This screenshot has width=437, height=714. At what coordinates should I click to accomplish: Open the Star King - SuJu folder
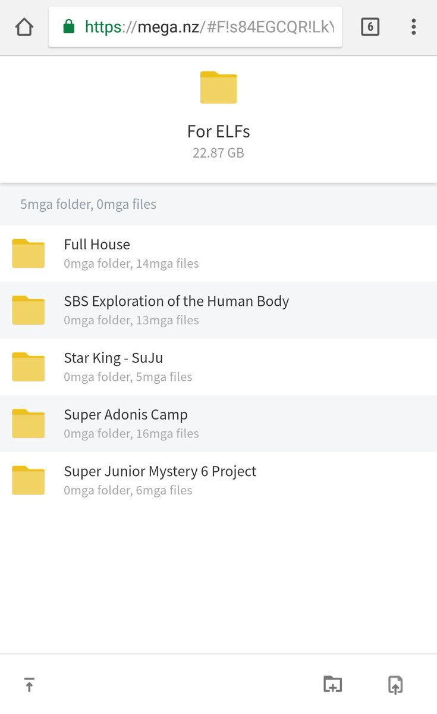click(218, 367)
